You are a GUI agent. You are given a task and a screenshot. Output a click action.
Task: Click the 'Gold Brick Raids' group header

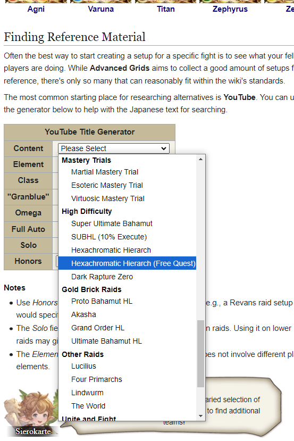tap(91, 289)
